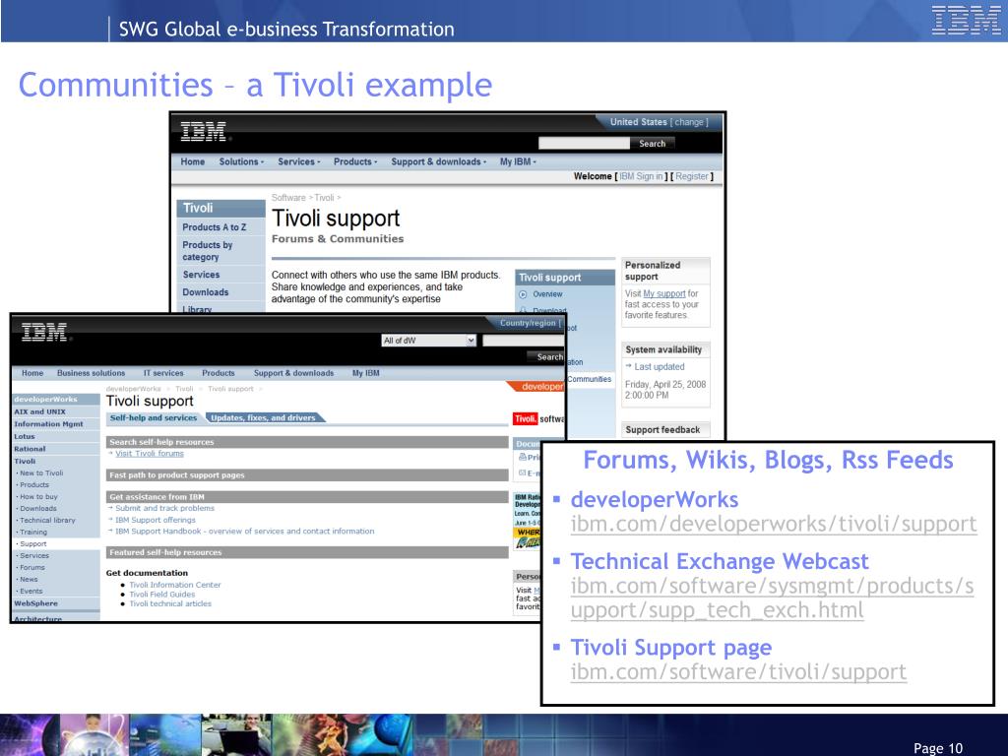
Task: Click the IBM logo in the developerWorks window
Action: (44, 332)
